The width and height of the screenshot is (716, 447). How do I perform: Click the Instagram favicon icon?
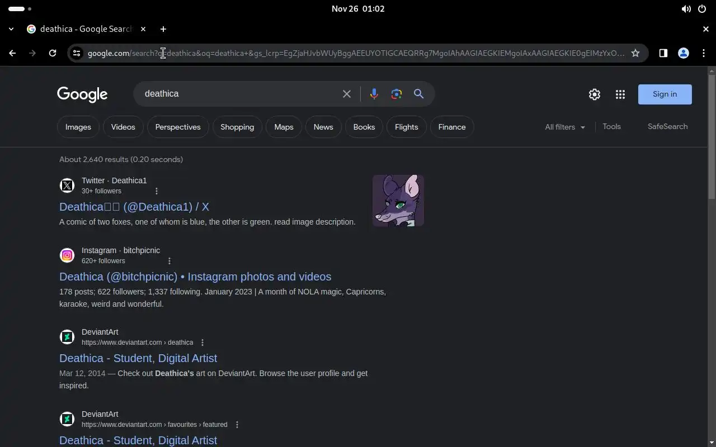click(67, 255)
